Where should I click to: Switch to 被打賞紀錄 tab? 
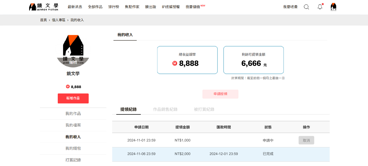tap(204, 109)
